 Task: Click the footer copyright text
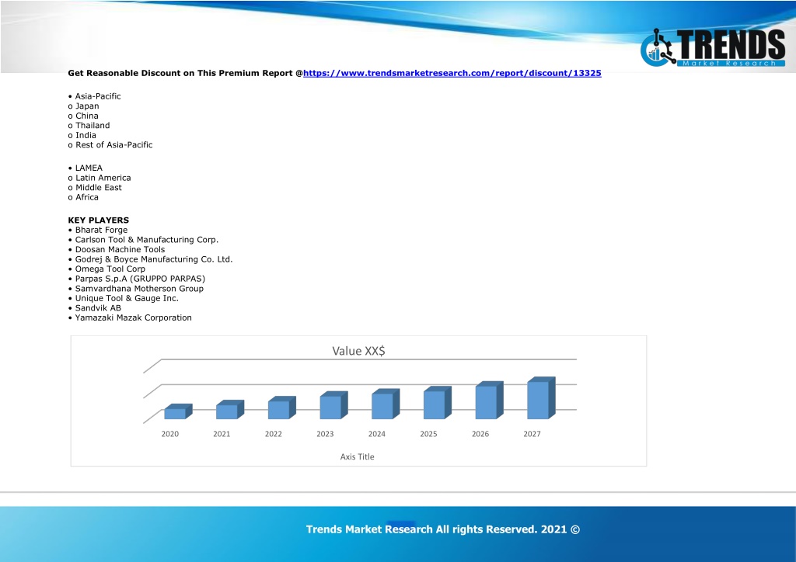coord(442,529)
